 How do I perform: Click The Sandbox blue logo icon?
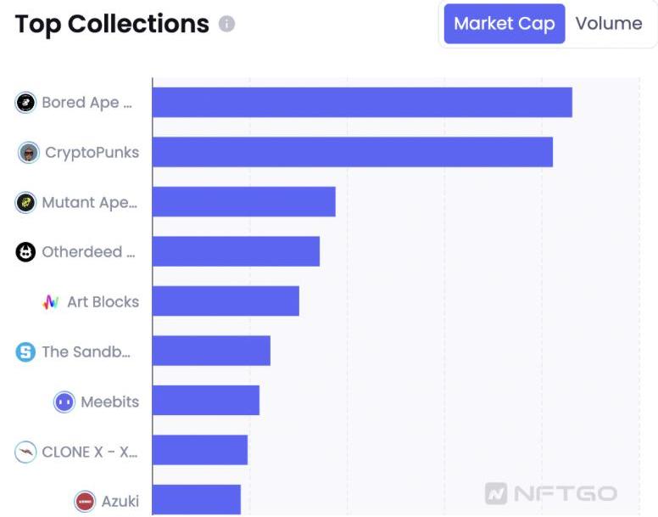[26, 351]
